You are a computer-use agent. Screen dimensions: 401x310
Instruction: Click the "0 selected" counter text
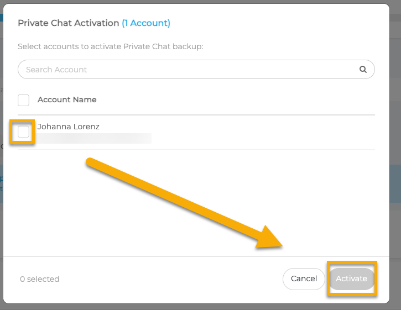(40, 279)
